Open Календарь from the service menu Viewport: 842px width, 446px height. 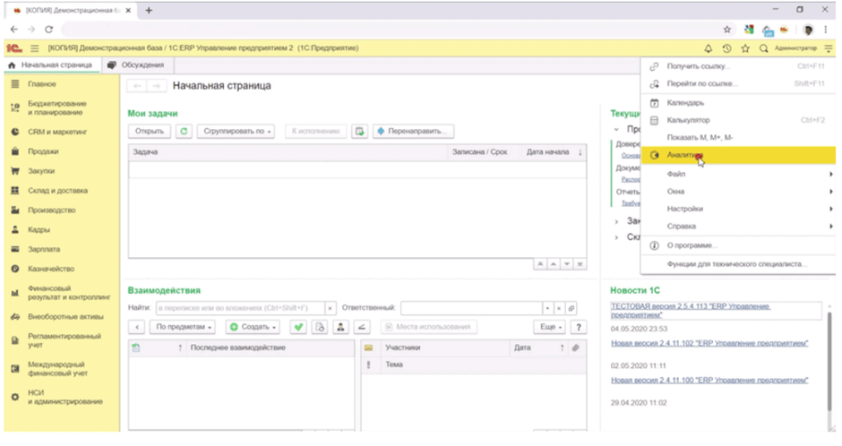click(738, 102)
